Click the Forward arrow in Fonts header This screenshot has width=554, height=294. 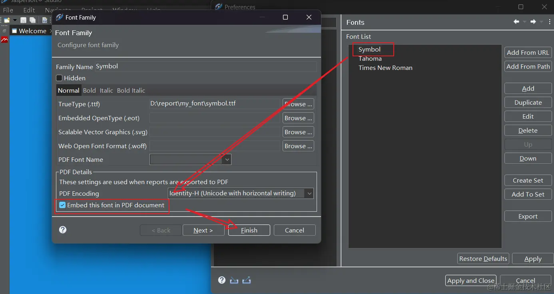click(533, 22)
